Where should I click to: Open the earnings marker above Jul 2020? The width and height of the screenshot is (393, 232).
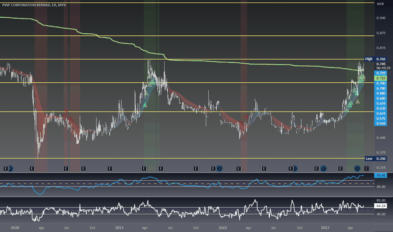(66, 169)
